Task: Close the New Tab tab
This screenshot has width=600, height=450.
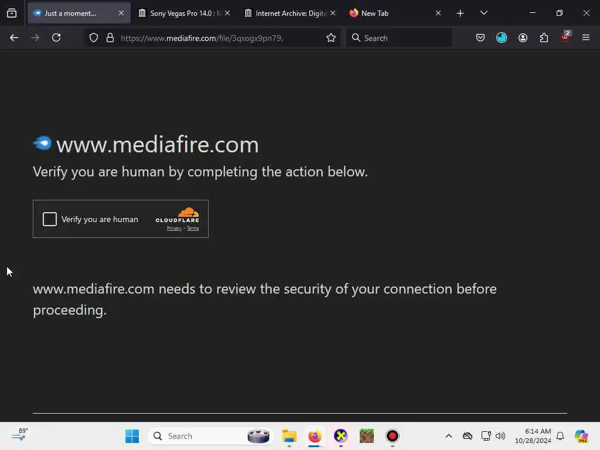Action: 438,13
